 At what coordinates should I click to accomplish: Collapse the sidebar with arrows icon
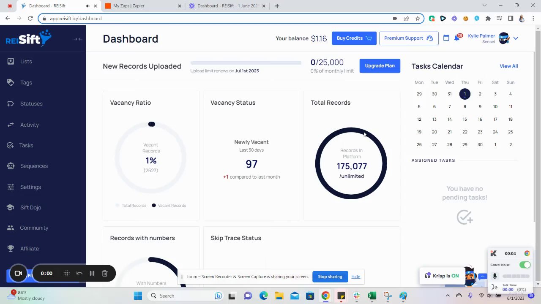coord(78,39)
